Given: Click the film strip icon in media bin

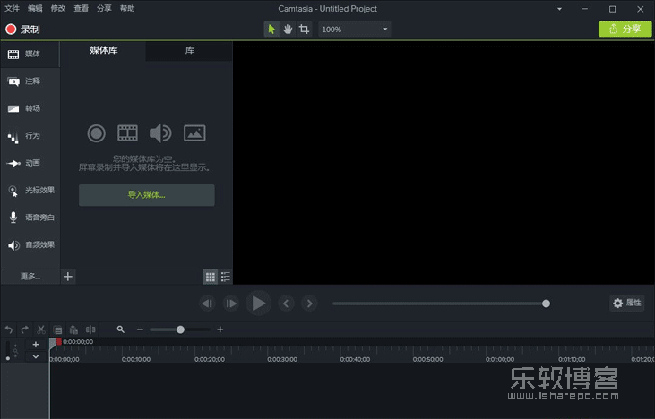Looking at the screenshot, I should pyautogui.click(x=127, y=133).
